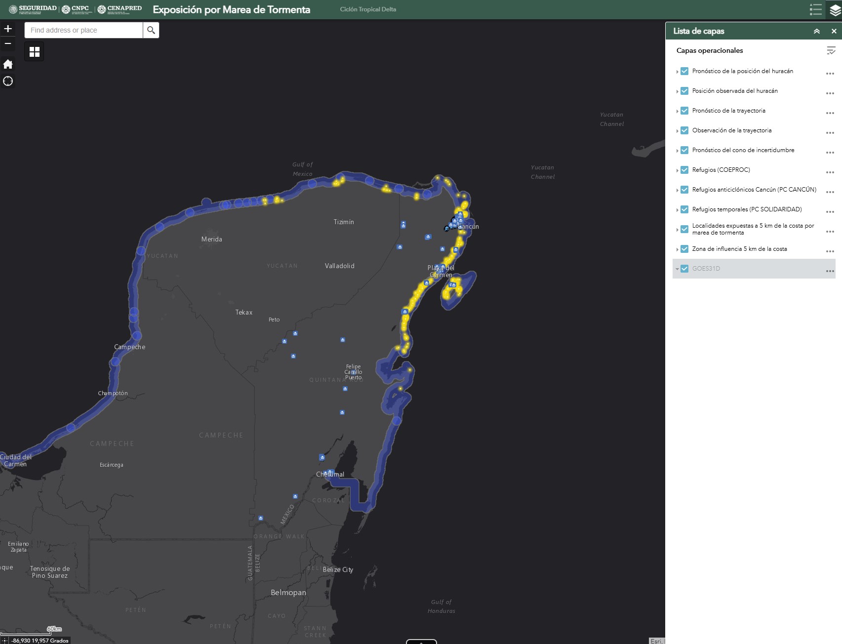Find my location on the map
The image size is (842, 644).
point(8,81)
